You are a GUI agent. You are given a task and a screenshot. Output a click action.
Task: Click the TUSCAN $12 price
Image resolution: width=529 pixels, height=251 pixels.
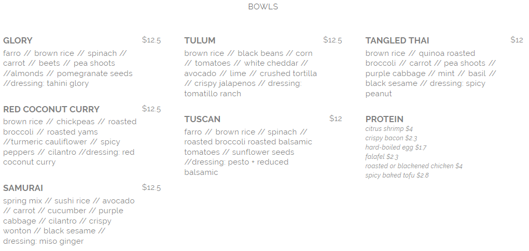(x=336, y=119)
